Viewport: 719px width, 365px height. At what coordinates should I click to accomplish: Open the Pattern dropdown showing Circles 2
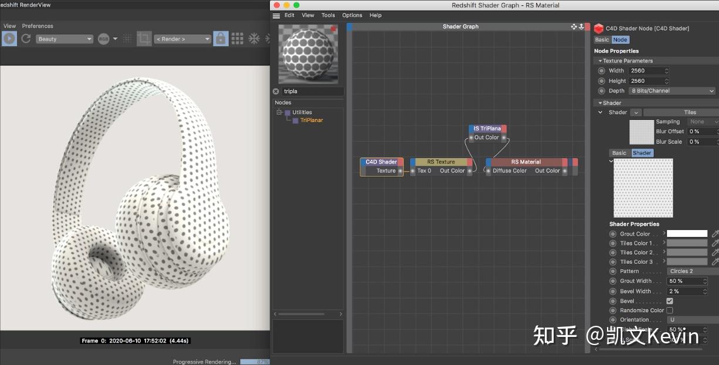tap(692, 271)
